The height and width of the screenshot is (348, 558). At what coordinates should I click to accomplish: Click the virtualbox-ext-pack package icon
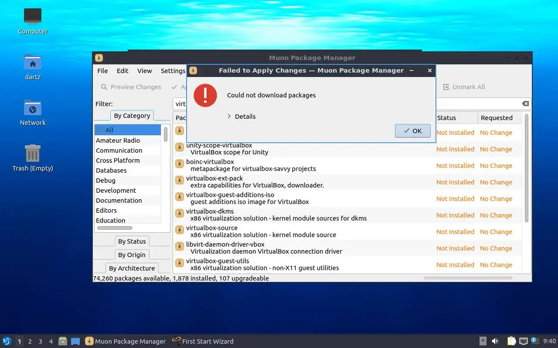tap(179, 180)
